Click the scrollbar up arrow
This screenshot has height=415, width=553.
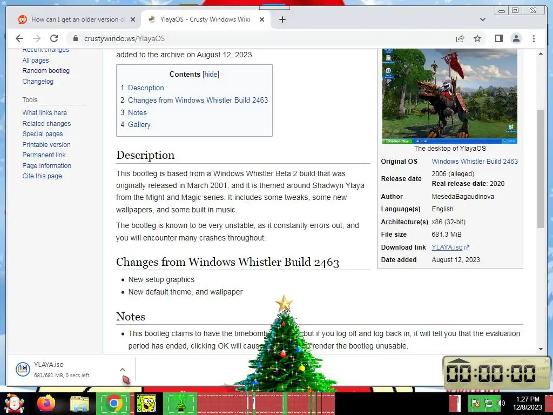[541, 53]
